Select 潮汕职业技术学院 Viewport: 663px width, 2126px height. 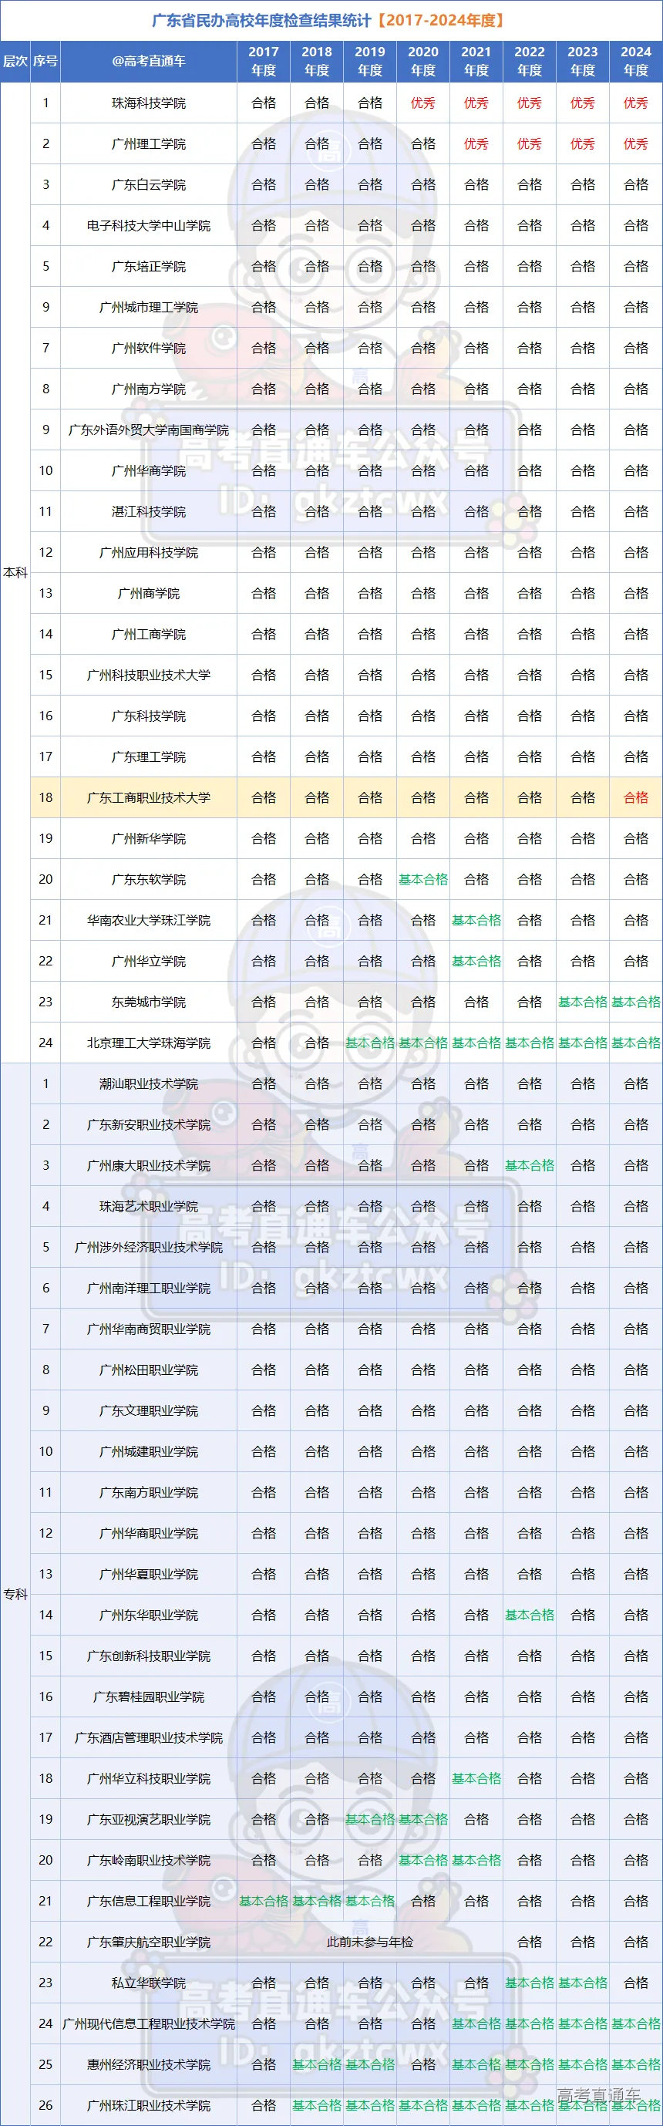click(x=149, y=1083)
